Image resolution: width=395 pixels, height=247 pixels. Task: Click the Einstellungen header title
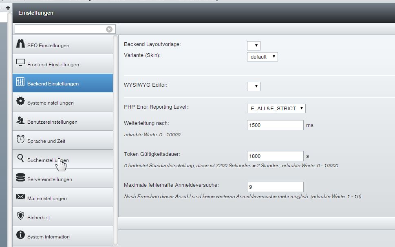coord(36,13)
